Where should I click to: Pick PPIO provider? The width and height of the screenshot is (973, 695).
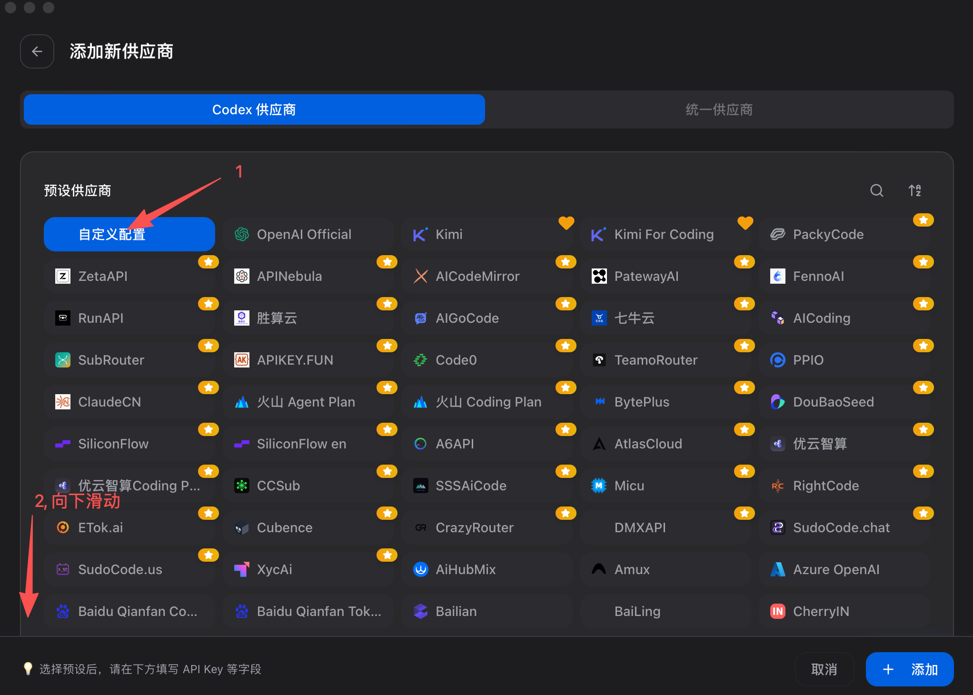[x=844, y=360]
